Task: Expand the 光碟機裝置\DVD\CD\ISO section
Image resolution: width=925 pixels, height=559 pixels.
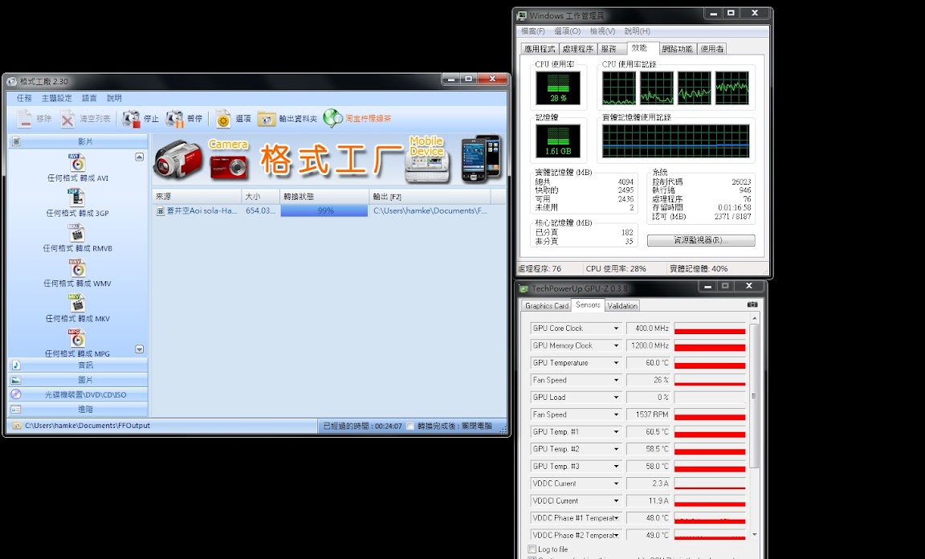Action: coord(77,395)
